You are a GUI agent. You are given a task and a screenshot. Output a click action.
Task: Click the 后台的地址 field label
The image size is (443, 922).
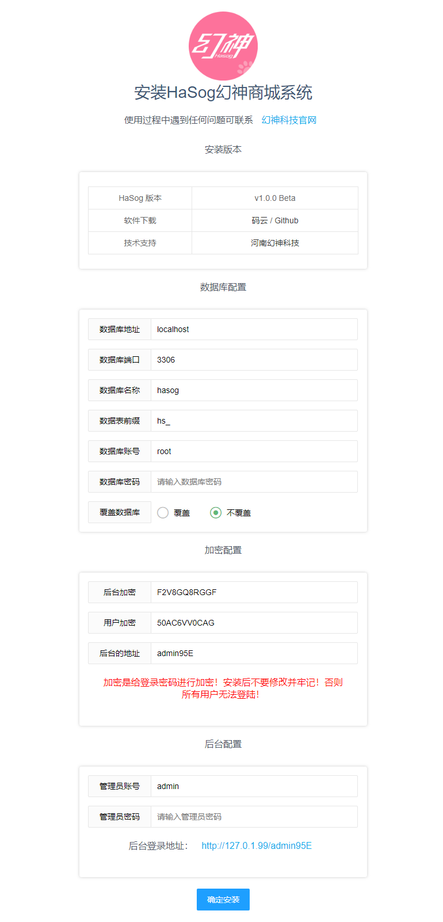tap(120, 653)
